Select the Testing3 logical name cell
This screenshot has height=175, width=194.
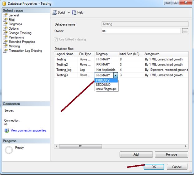tap(66, 75)
